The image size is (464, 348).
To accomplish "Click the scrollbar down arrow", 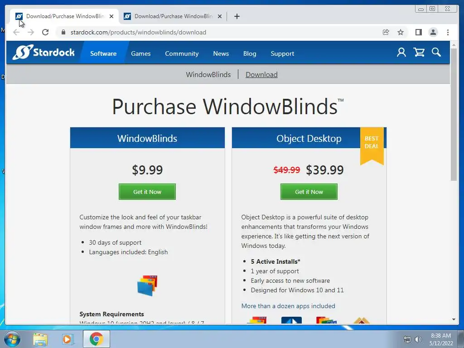I will pos(454,319).
